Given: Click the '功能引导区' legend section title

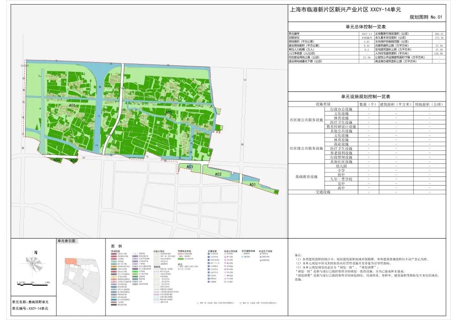Looking at the screenshot, I should [x=159, y=251].
